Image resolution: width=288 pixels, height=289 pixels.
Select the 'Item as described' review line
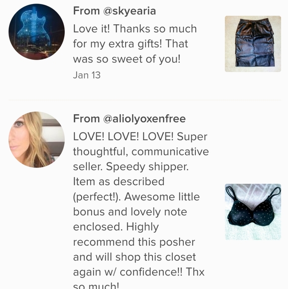119,181
